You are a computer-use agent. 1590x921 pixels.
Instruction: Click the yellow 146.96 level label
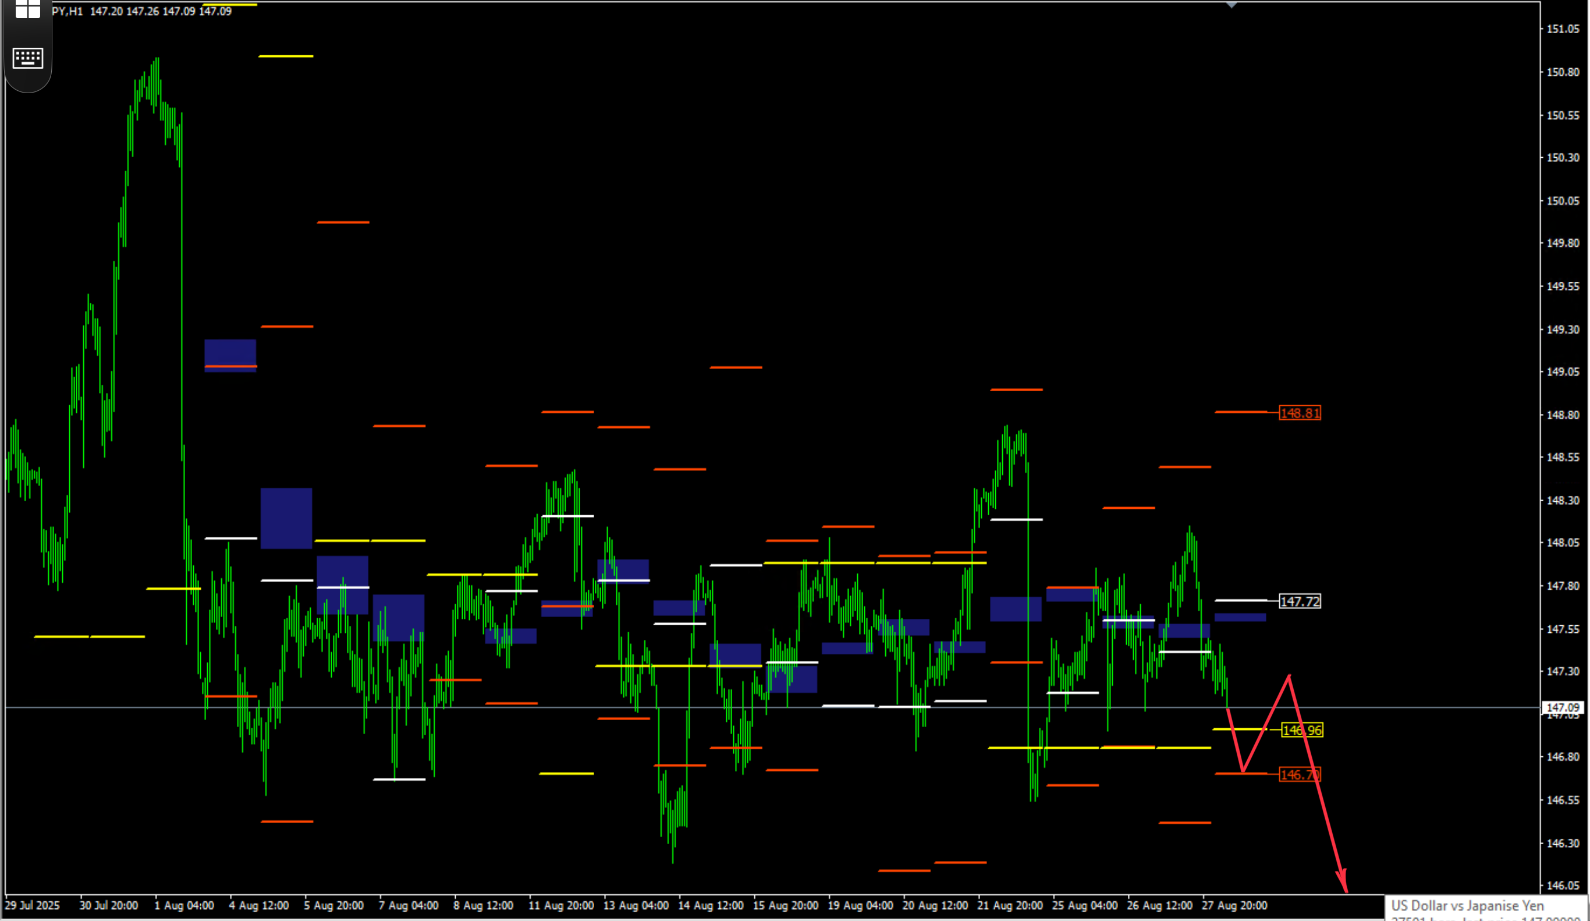[x=1302, y=729]
